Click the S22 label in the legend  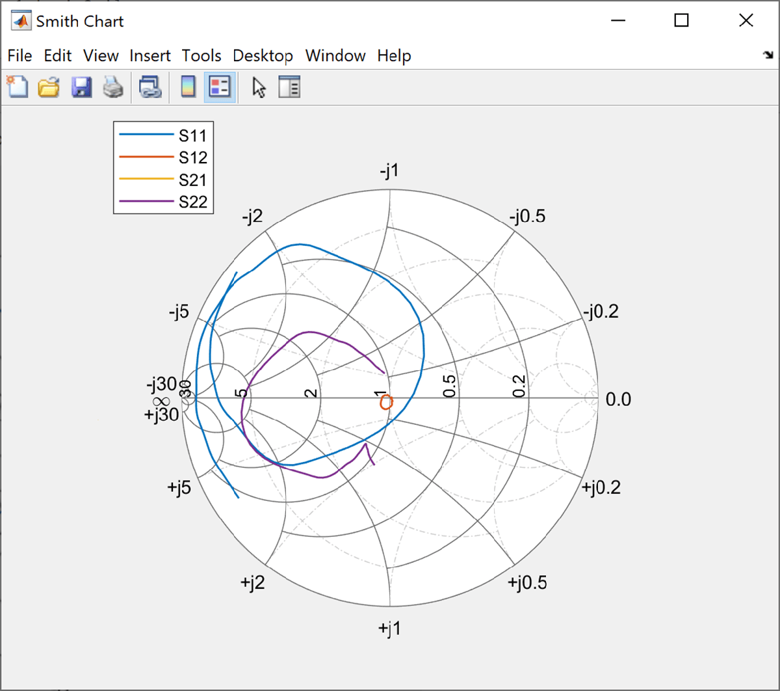(193, 202)
